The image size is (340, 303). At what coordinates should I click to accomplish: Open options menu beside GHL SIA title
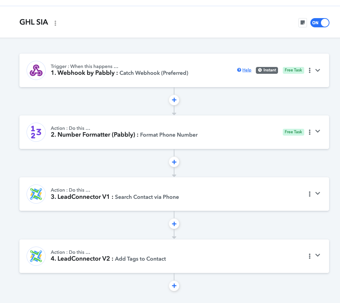click(x=55, y=23)
